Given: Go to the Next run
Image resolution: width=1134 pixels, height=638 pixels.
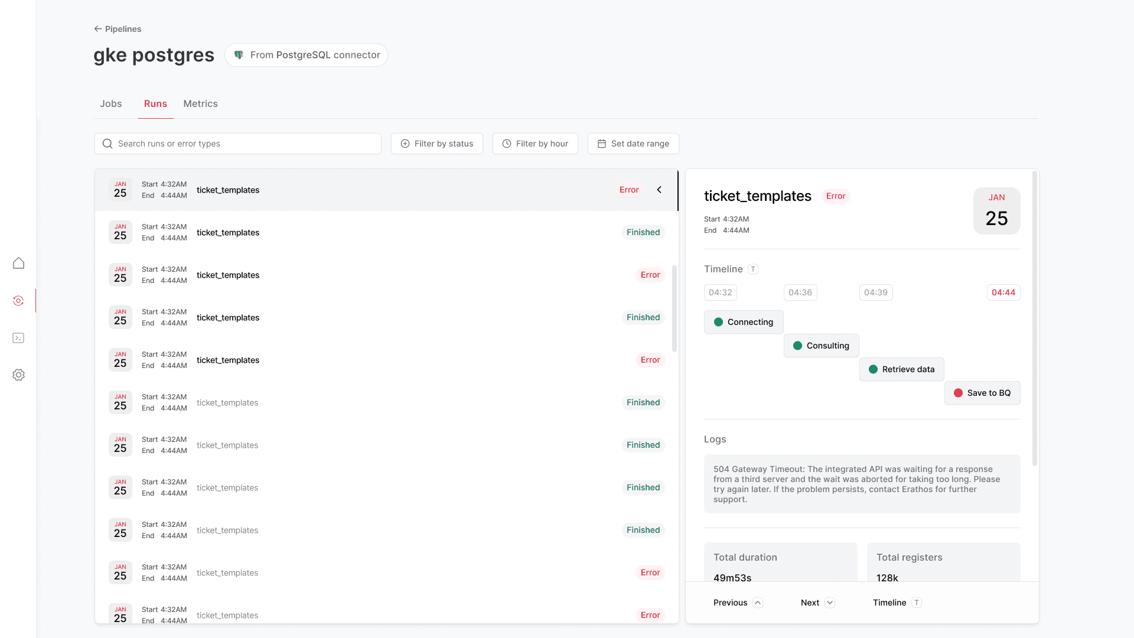Looking at the screenshot, I should pos(818,603).
